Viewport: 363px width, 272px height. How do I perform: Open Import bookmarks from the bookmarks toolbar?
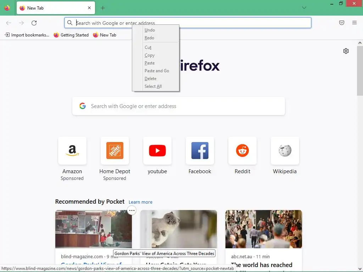tap(27, 35)
